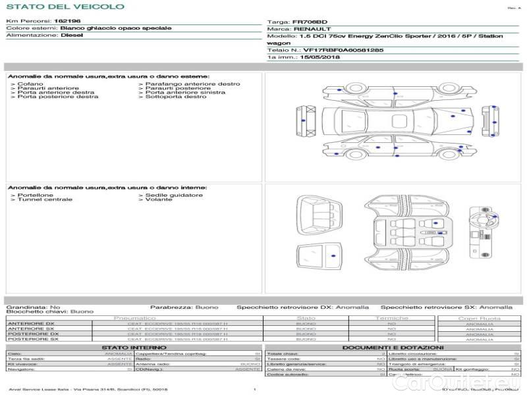Image resolution: width=527 pixels, height=395 pixels.
Task: Select the "POSTERIORE DX" tyre row label
Action: coord(34,334)
